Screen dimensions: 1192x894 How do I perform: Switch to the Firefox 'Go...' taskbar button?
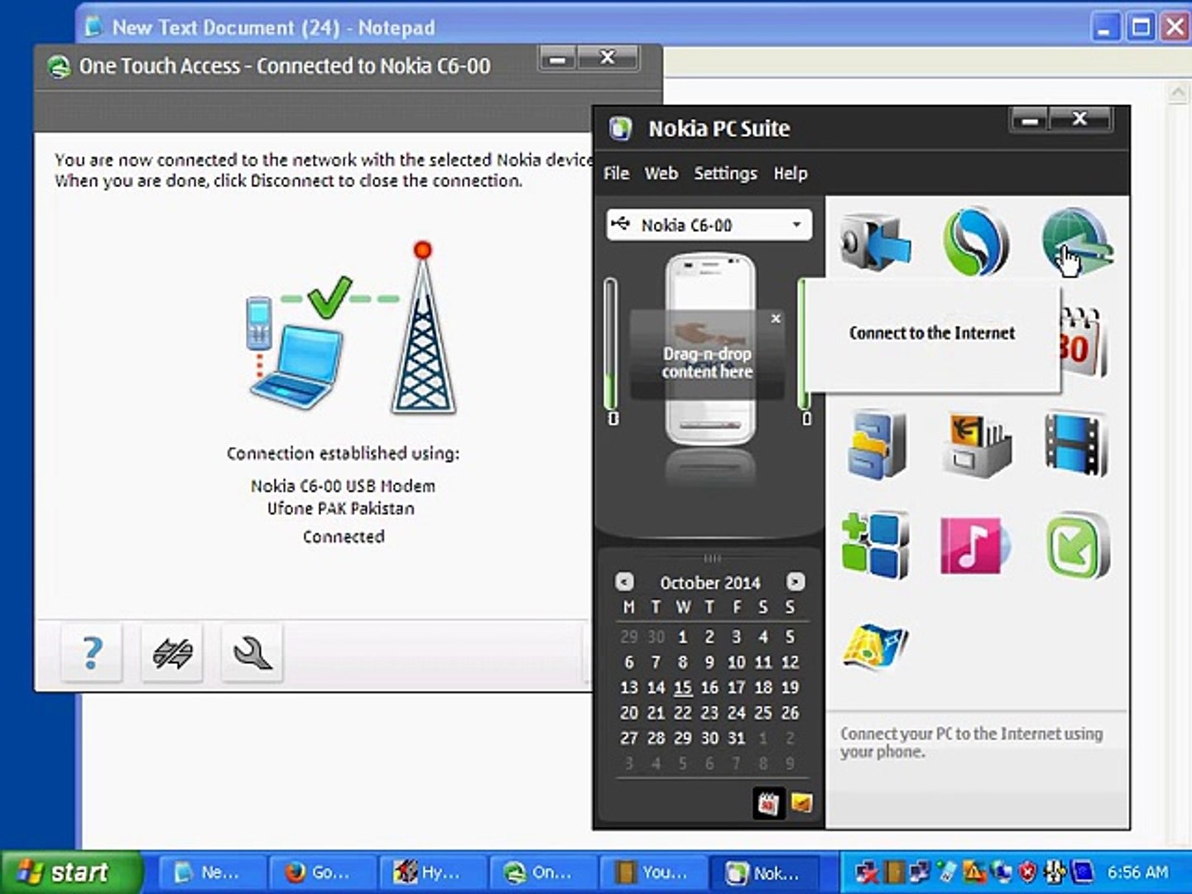point(322,872)
